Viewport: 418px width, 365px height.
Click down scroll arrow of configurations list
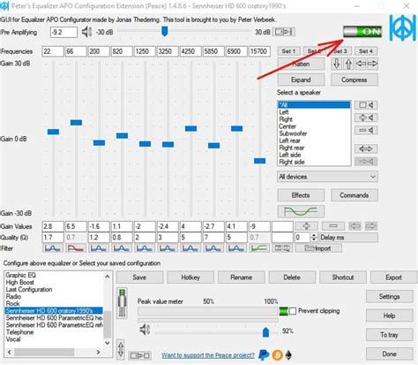(108, 343)
